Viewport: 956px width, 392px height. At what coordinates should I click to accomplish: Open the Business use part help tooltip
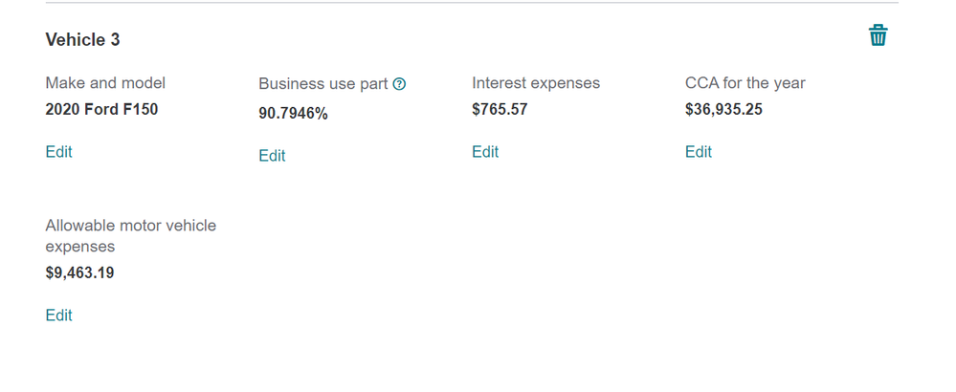pos(399,84)
